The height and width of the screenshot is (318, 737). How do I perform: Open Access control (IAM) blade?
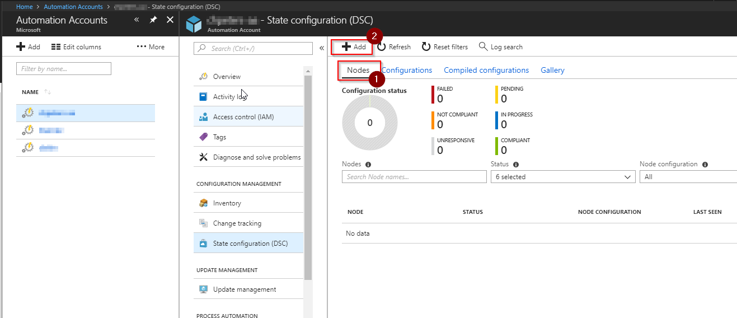point(243,117)
